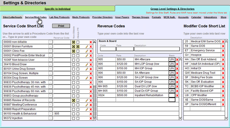Expand the 1036F Non tobacco User dropdown
The image size is (230, 128).
(x=50, y=60)
